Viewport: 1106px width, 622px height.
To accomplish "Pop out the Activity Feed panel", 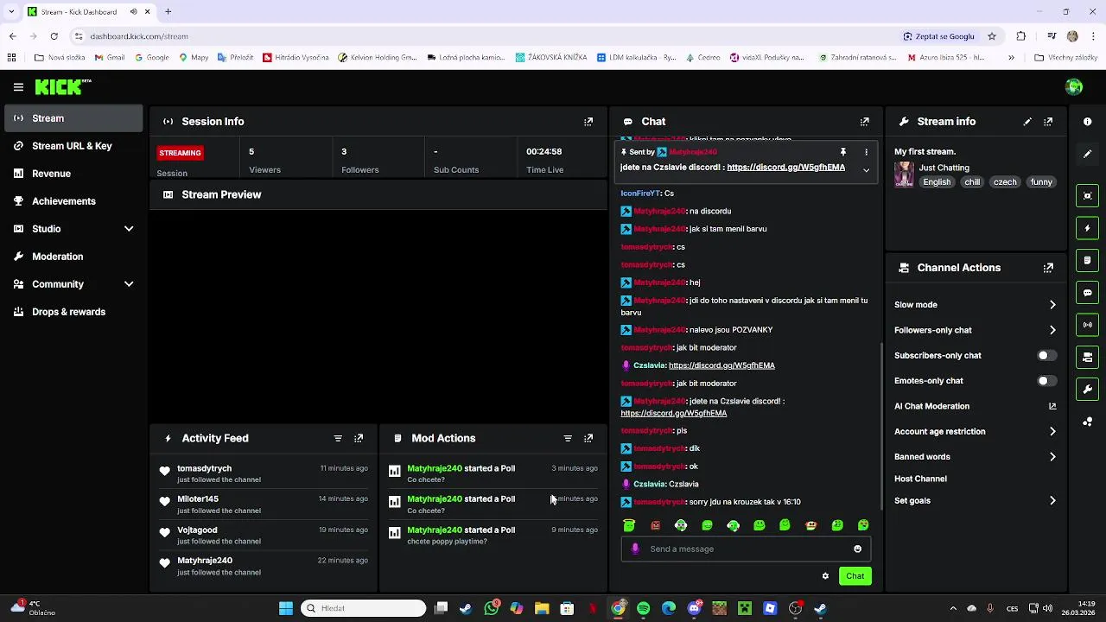I will (x=359, y=438).
